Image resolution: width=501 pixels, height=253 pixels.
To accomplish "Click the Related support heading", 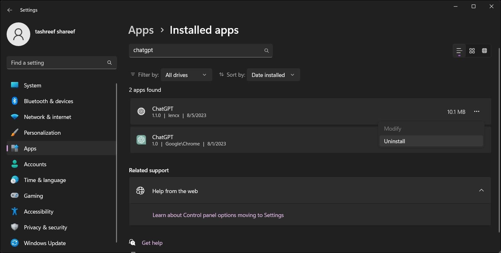I will [149, 170].
